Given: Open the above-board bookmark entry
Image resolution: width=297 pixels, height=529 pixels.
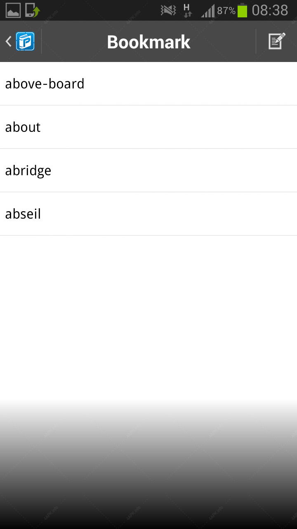Looking at the screenshot, I should pos(148,83).
